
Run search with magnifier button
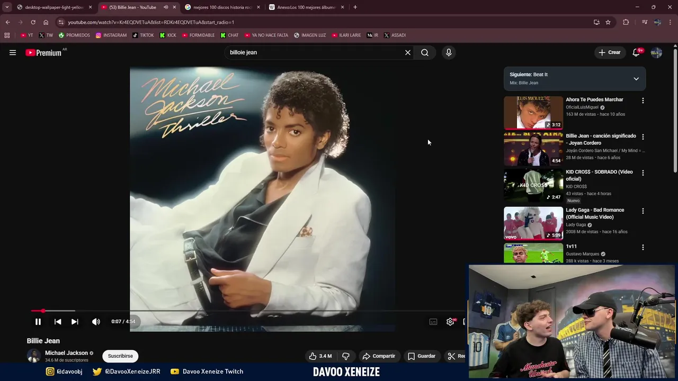coord(425,52)
